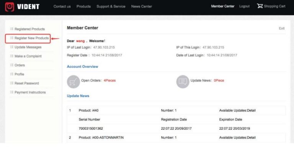Image resolution: width=294 pixels, height=147 pixels.
Task: Open Member Center in top bar
Action: coord(223,6)
